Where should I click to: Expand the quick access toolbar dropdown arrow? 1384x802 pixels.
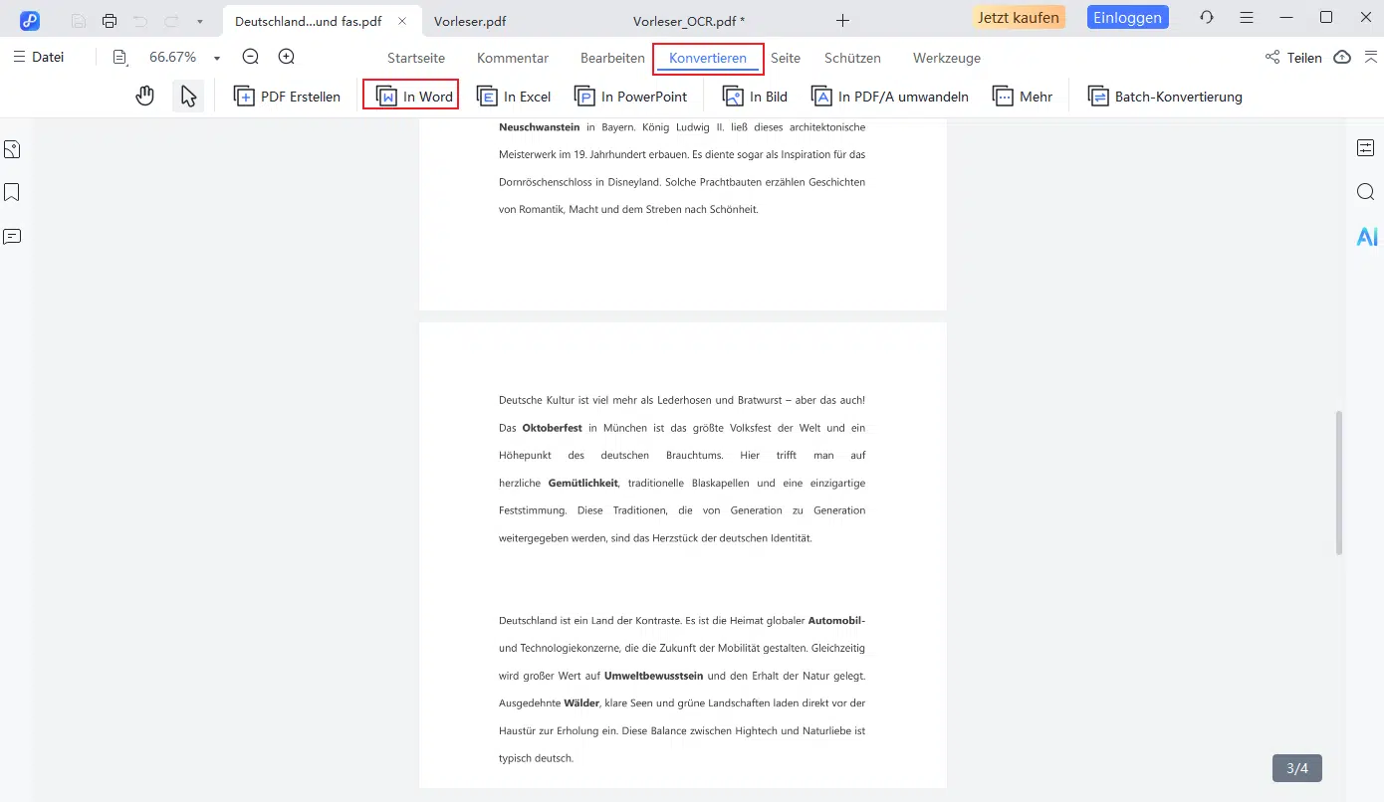coord(200,20)
